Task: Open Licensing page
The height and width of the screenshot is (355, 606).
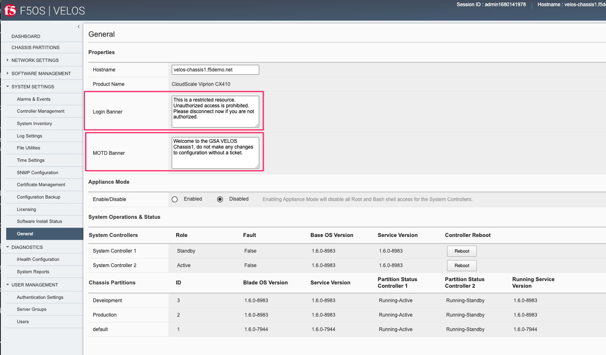Action: (26, 209)
